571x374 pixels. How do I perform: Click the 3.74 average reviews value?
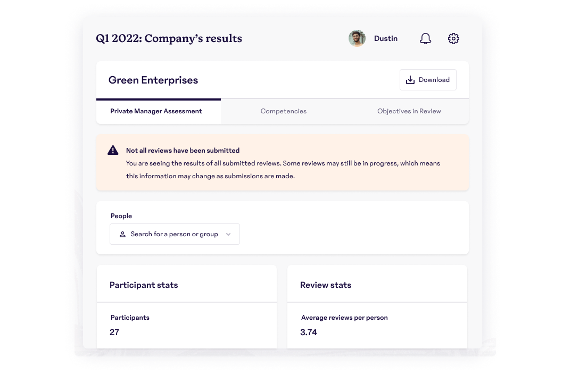(309, 332)
